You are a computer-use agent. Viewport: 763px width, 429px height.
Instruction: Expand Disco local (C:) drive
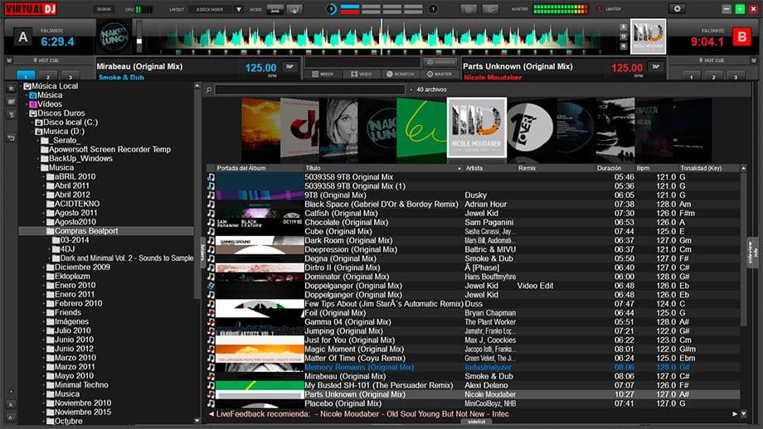(x=33, y=123)
